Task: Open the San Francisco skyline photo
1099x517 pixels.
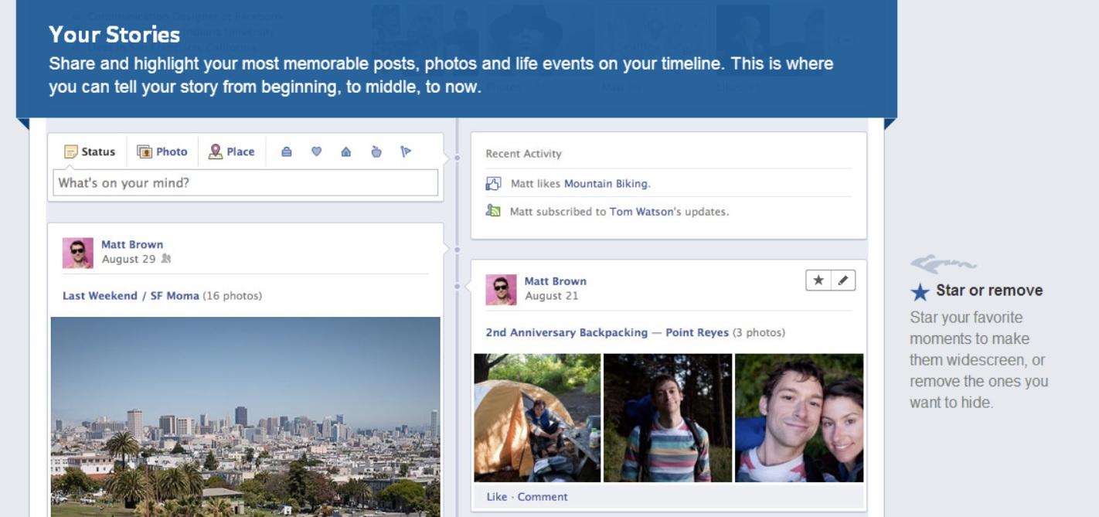Action: [x=245, y=417]
